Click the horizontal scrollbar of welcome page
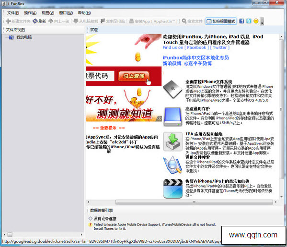Image resolution: width=287 pixels, height=247 pixels. (194, 202)
